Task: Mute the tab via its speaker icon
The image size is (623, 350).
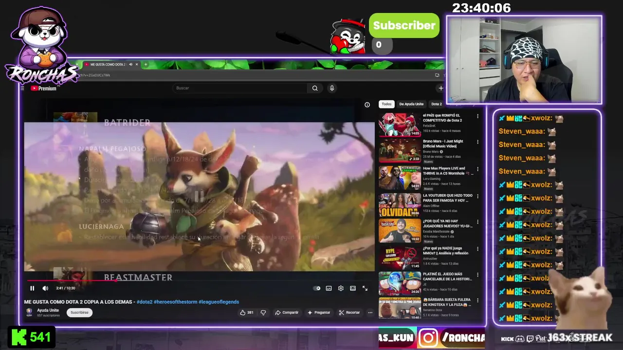Action: click(130, 64)
